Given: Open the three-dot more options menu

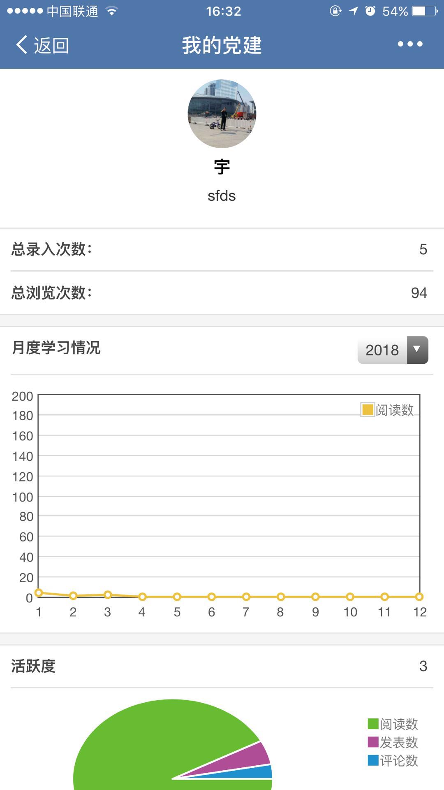Looking at the screenshot, I should tap(410, 44).
